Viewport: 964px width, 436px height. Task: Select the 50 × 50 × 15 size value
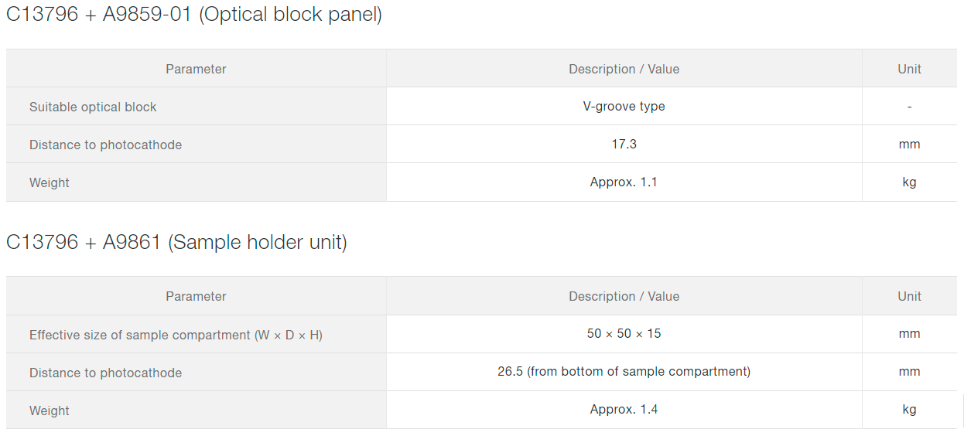pyautogui.click(x=624, y=334)
